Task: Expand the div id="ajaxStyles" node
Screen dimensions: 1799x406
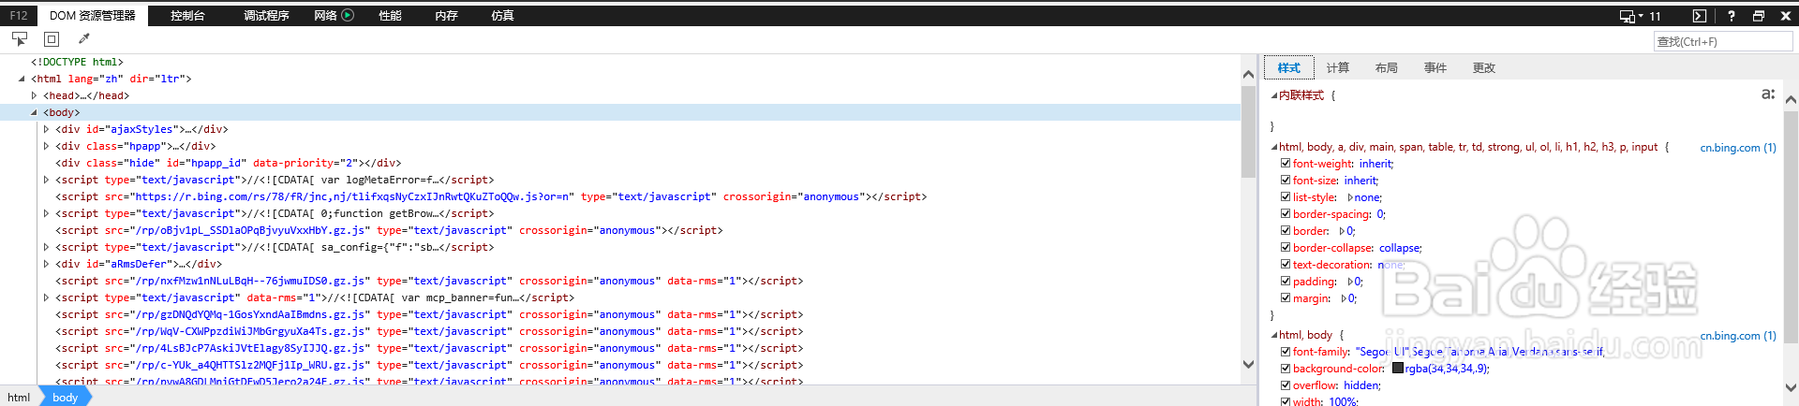Action: tap(47, 129)
